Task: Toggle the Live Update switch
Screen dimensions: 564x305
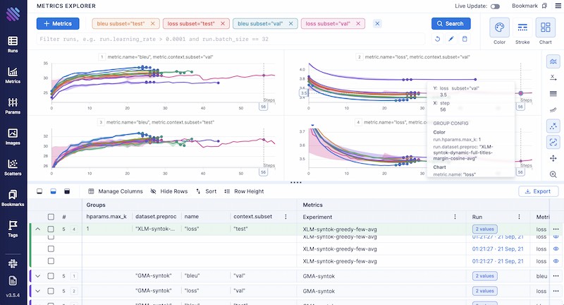Action: coord(496,6)
